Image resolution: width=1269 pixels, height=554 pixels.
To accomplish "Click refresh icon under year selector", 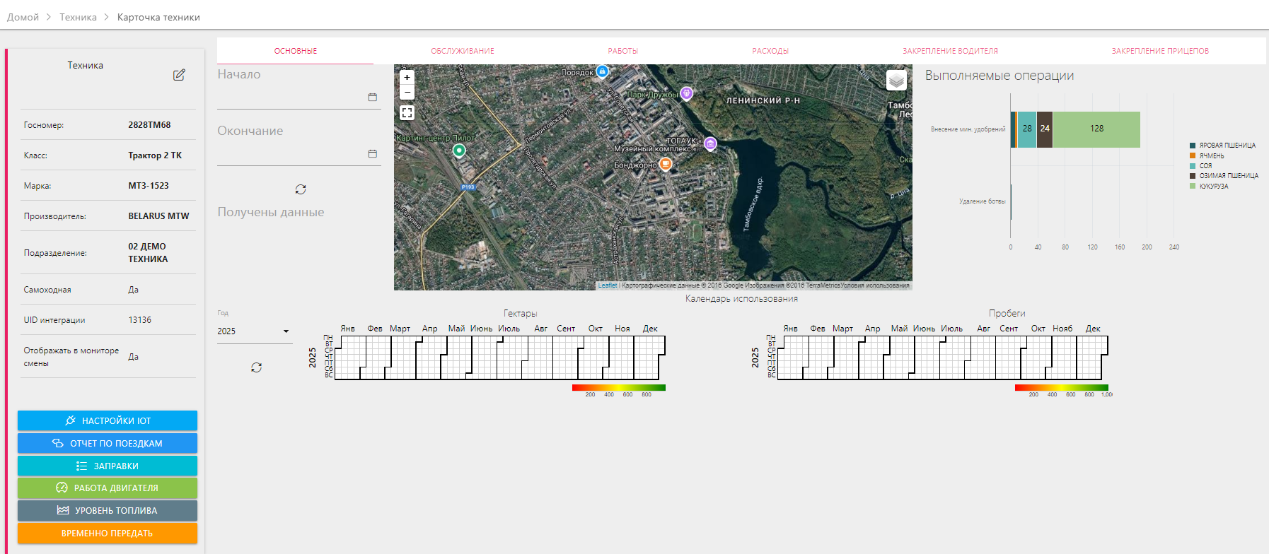I will [x=256, y=367].
